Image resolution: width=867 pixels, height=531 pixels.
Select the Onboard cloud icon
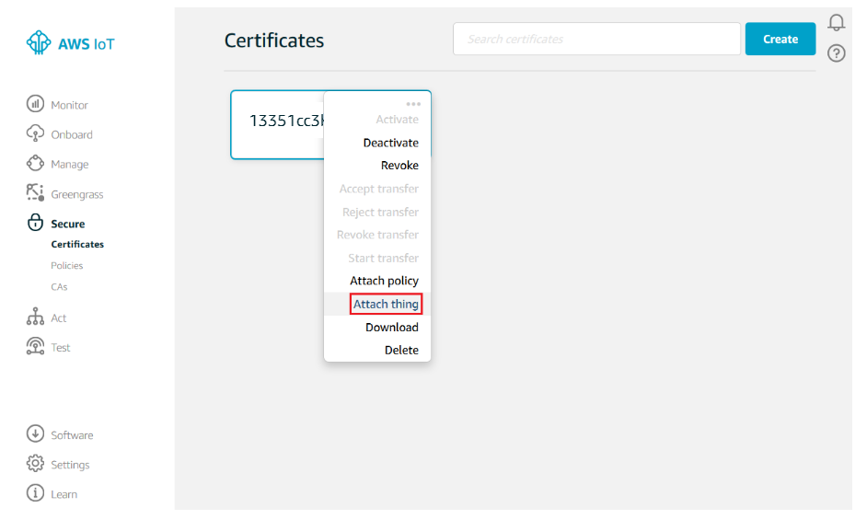[x=35, y=133]
